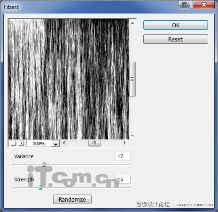Click the Variance label
Image resolution: width=218 pixels, height=212 pixels.
click(24, 156)
